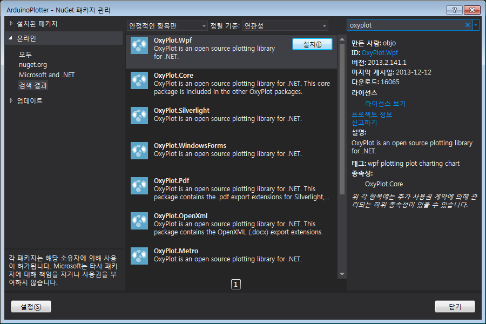Install OxyPlot.Wpf with the 설치 button
486x324 pixels.
(312, 44)
